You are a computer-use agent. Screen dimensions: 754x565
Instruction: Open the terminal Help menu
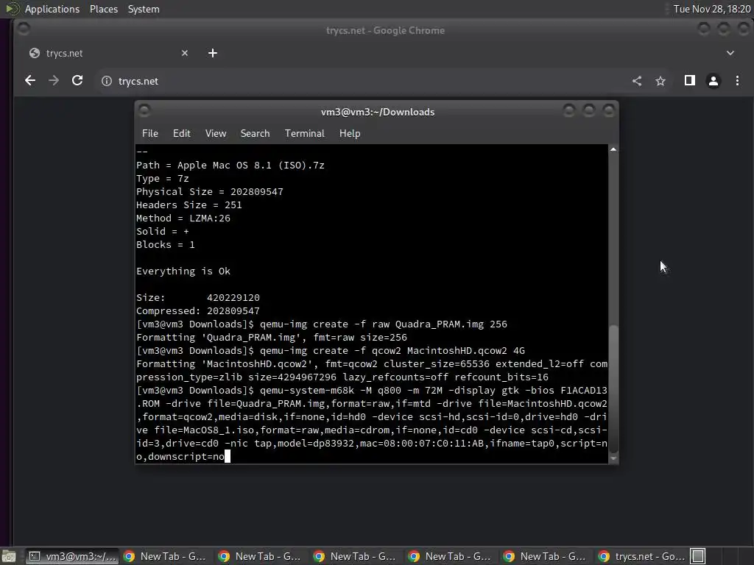tap(350, 134)
